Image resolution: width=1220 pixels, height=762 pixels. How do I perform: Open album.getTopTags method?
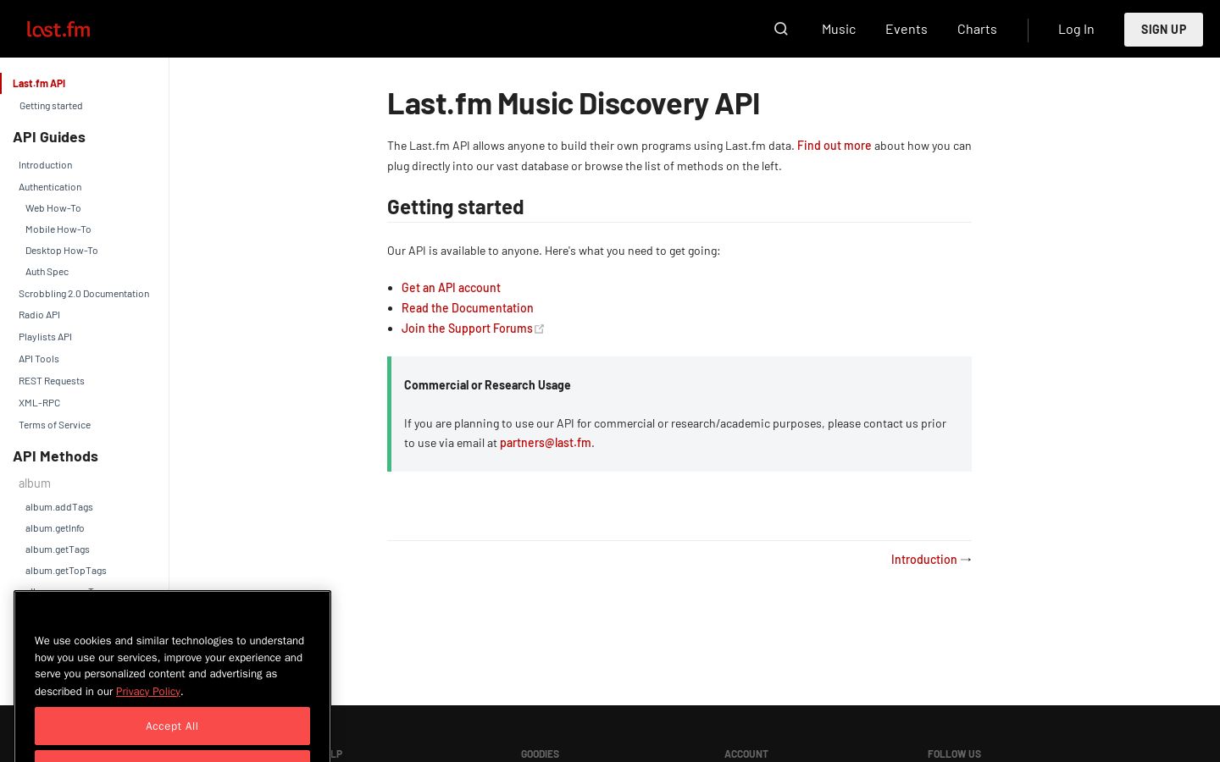tap(66, 571)
